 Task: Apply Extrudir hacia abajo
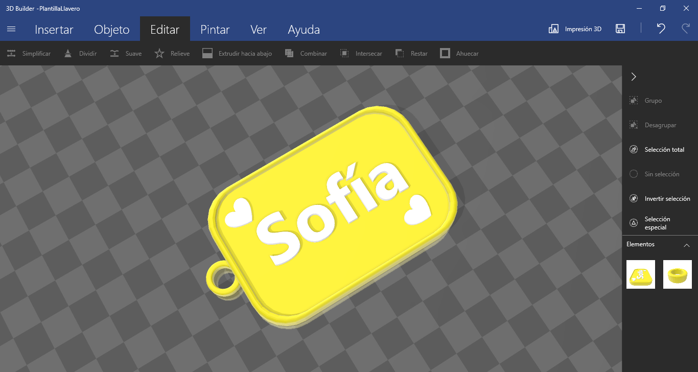point(237,53)
